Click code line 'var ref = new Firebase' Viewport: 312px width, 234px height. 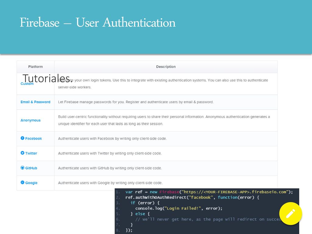(x=209, y=192)
